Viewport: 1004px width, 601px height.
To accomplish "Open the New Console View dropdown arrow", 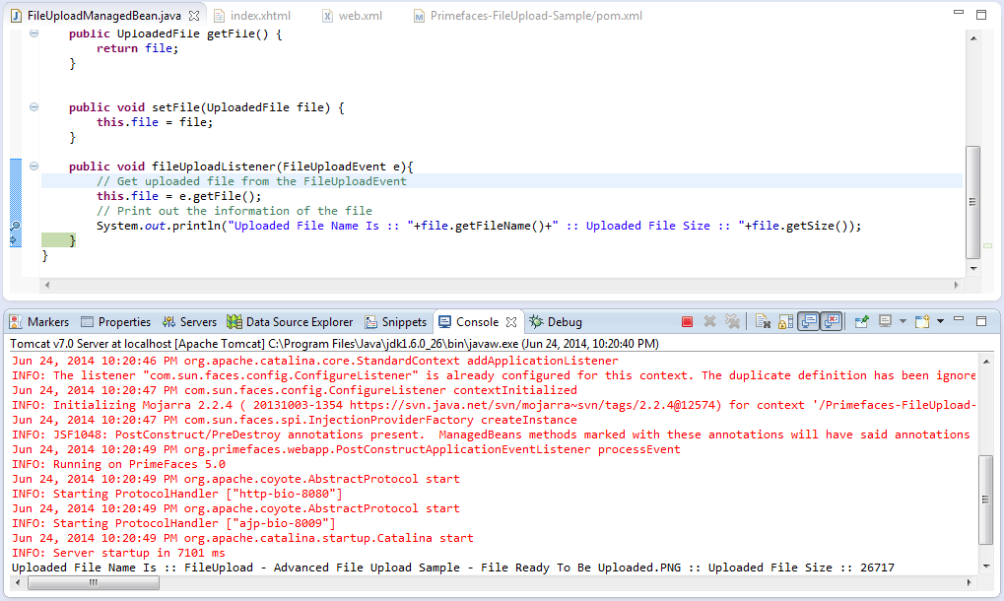I will point(940,322).
